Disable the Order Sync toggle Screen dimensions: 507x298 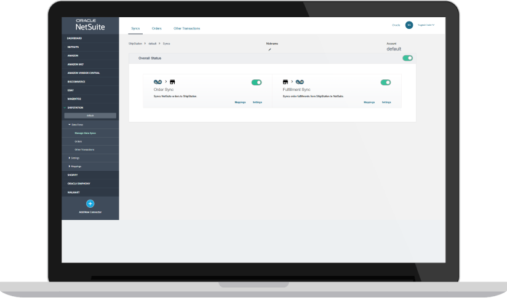257,82
